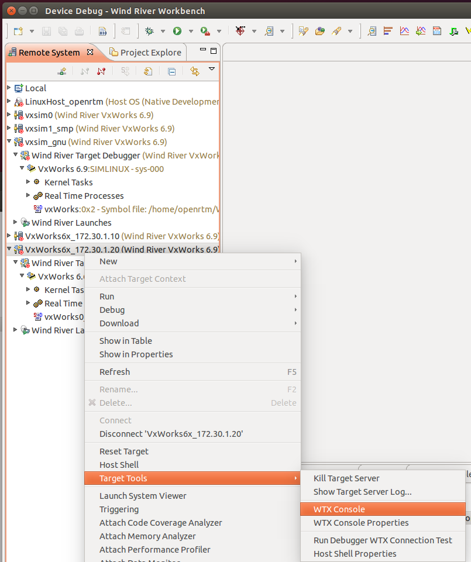Open the New submenu in context menu

[192, 261]
